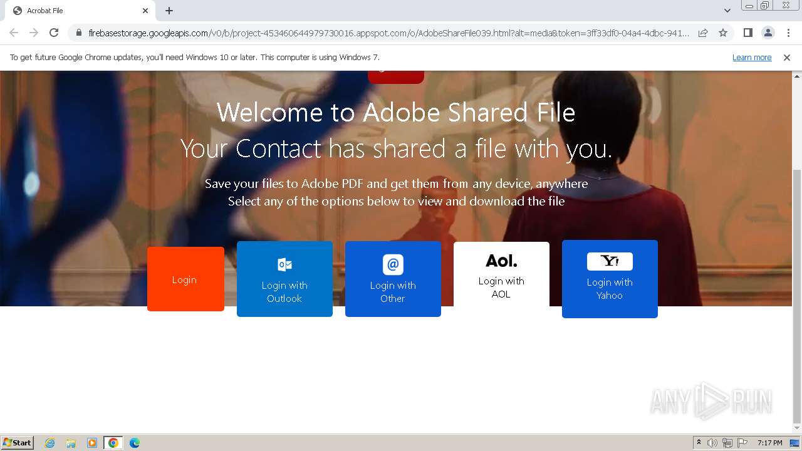
Task: Launch Internet Explorer from the taskbar
Action: [50, 443]
